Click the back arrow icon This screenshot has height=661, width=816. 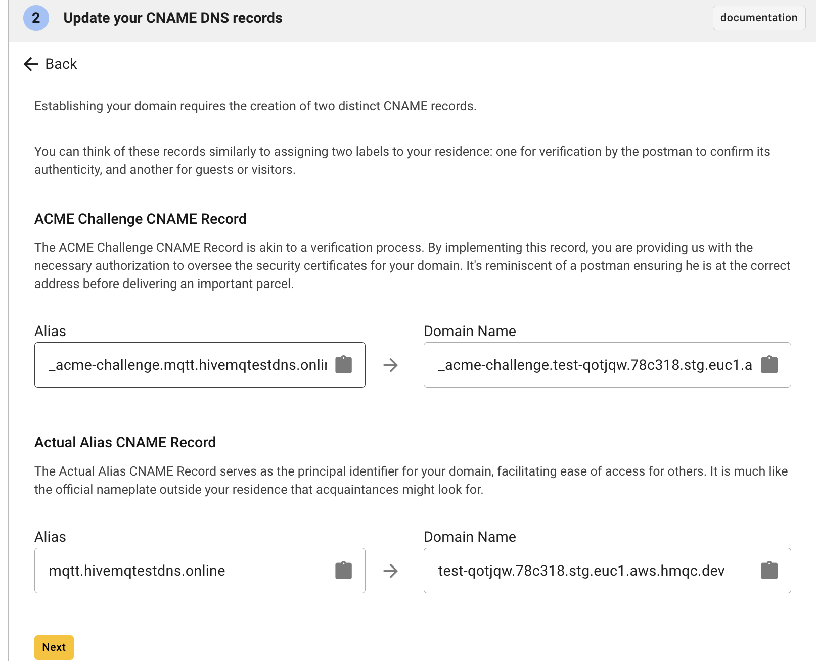pos(31,64)
